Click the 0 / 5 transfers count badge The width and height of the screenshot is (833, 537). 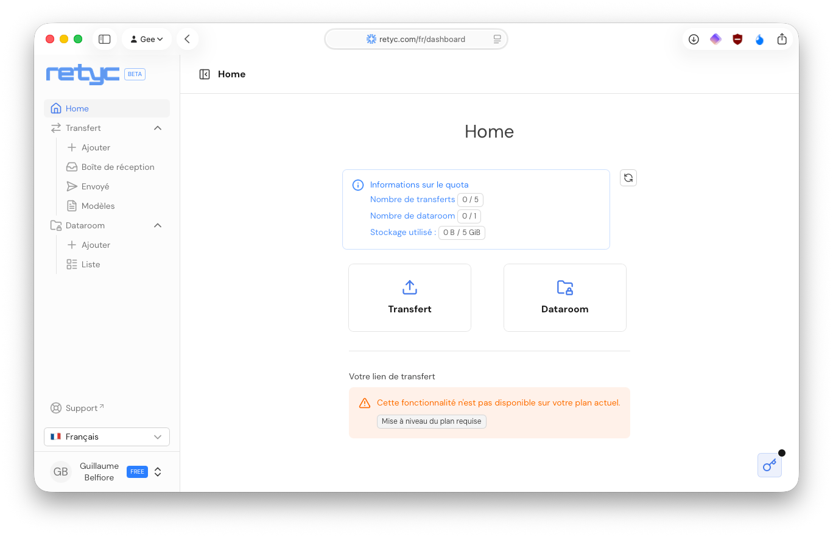[x=470, y=200]
